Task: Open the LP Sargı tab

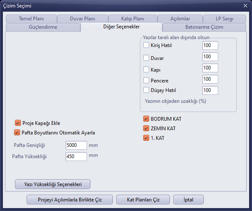Action: (225, 19)
